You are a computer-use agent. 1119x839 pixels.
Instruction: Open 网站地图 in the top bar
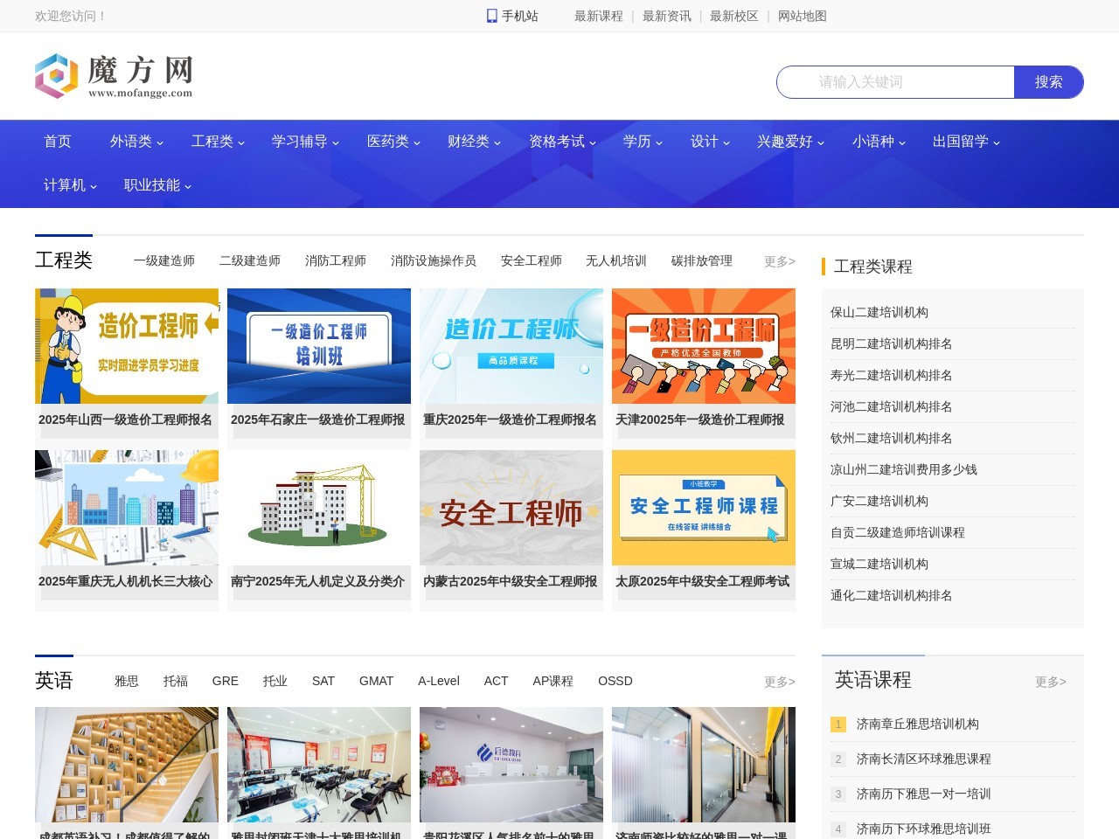(x=802, y=16)
